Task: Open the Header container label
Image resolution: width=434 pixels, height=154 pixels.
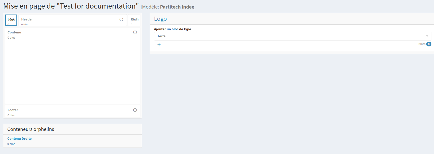Action: pos(27,19)
